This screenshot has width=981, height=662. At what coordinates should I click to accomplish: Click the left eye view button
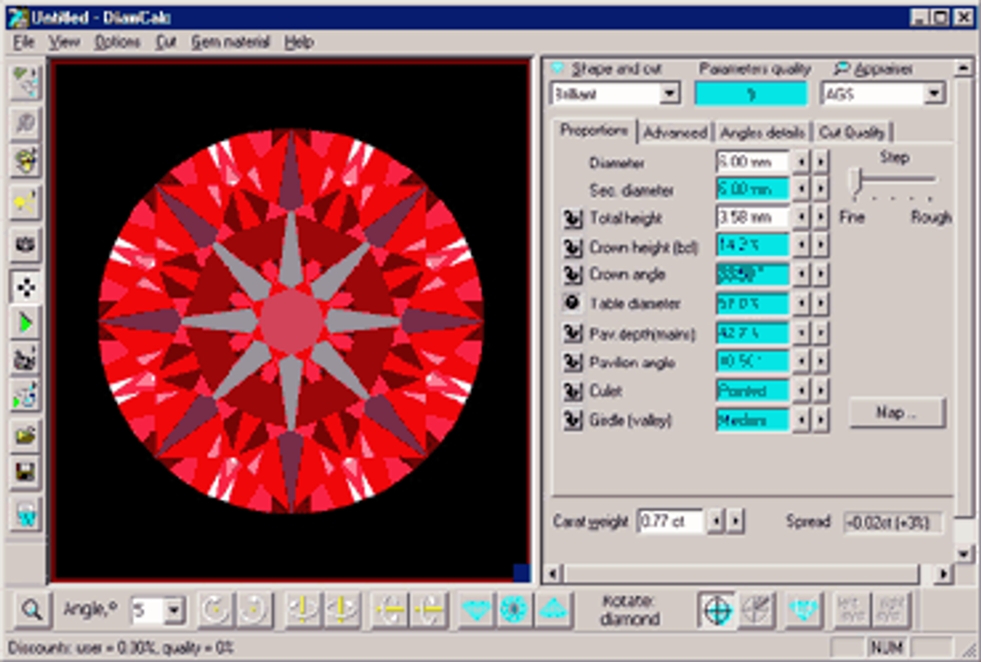click(853, 610)
